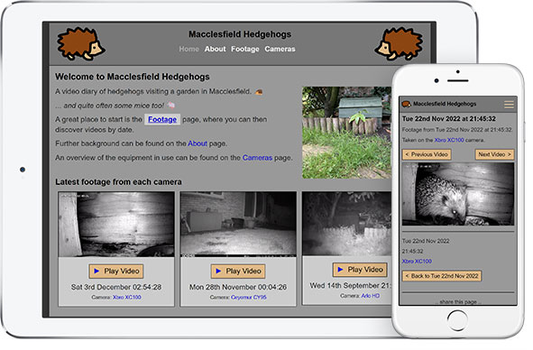Tap the hedgehog video frame on the phone

(458, 194)
